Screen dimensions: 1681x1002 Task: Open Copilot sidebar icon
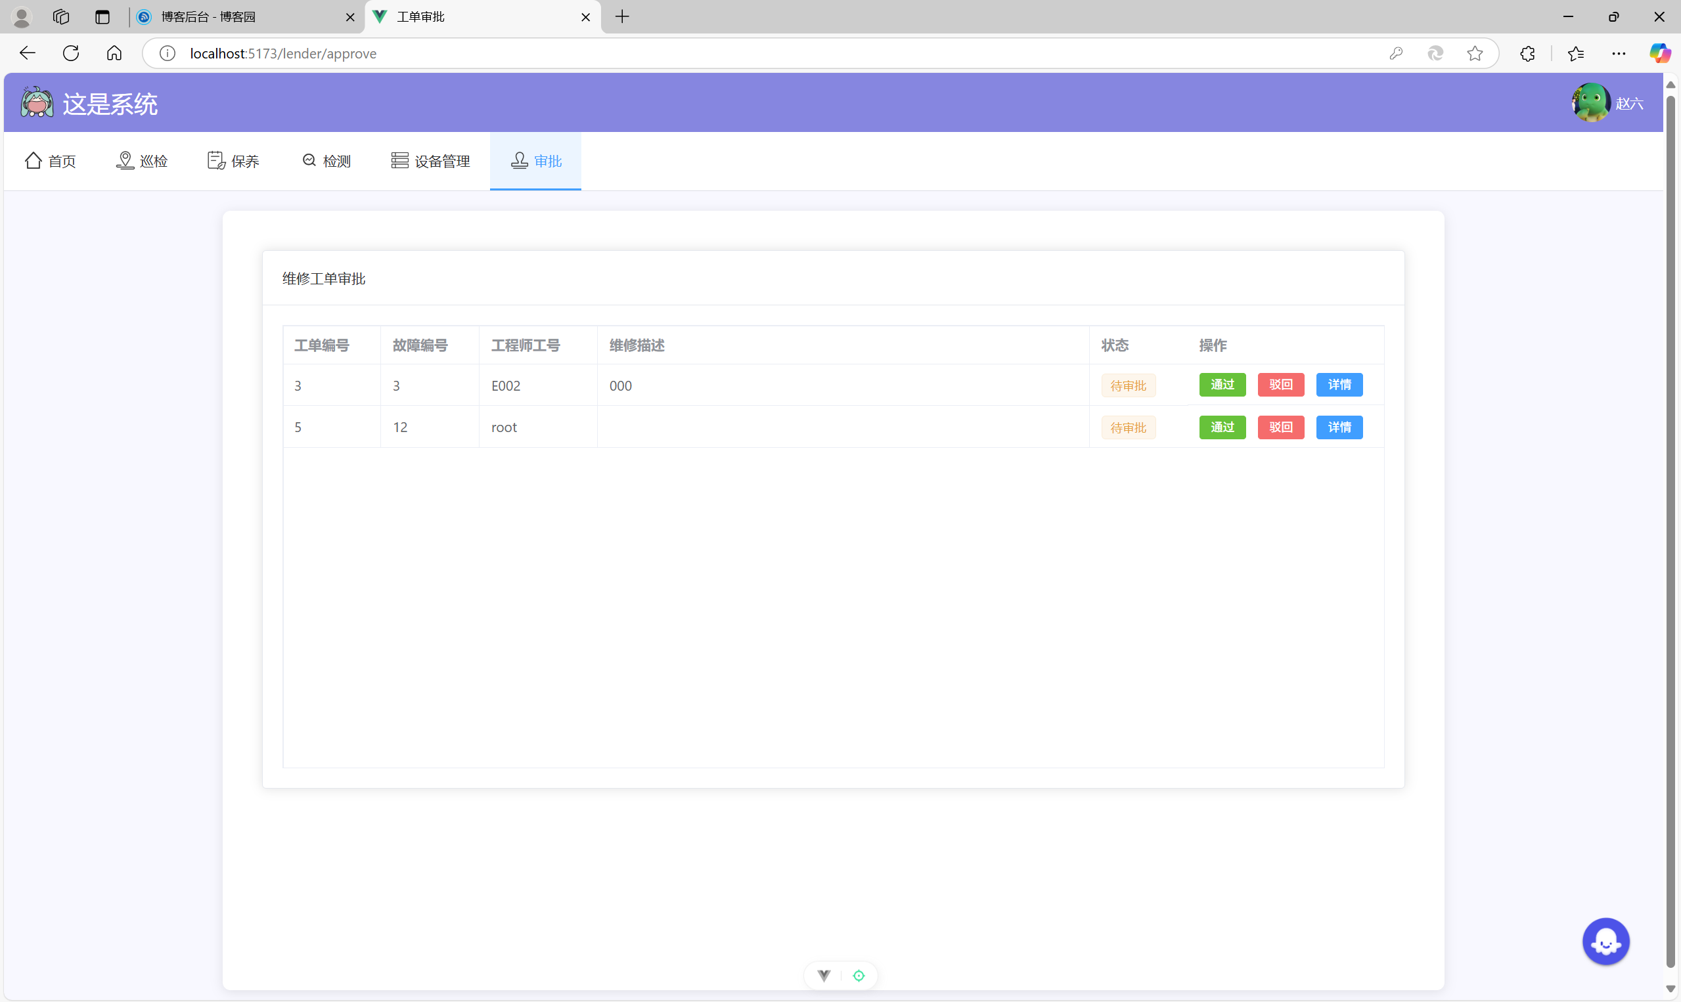click(x=1659, y=53)
